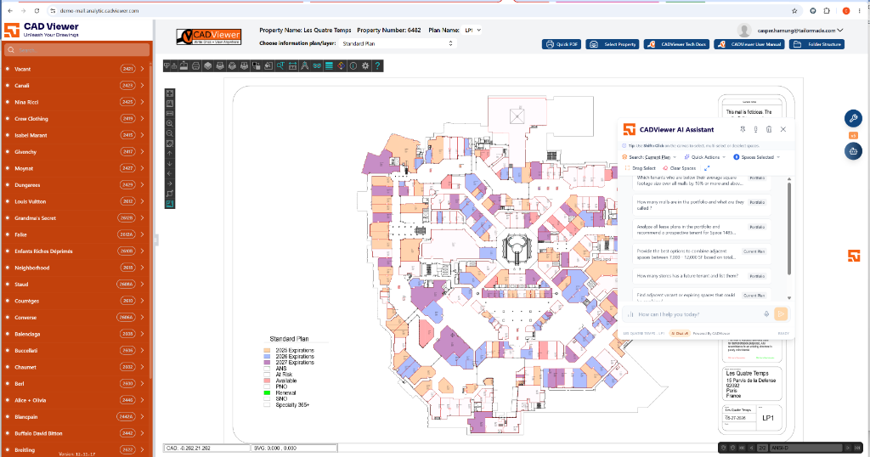870x457 pixels.
Task: Click the orange send message button
Action: point(781,314)
